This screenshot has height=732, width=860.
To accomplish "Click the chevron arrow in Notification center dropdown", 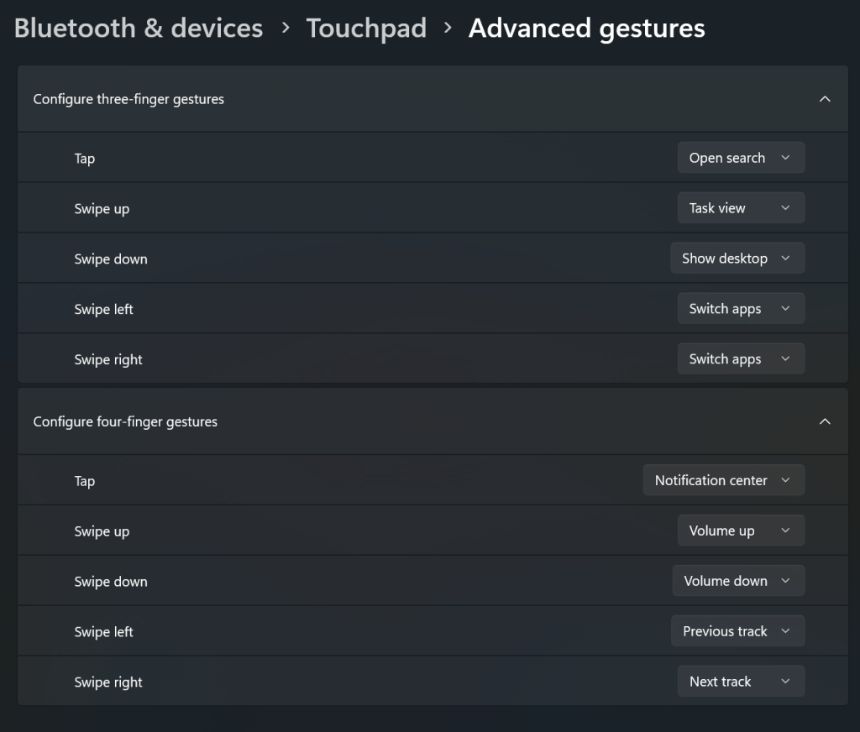I will (785, 480).
